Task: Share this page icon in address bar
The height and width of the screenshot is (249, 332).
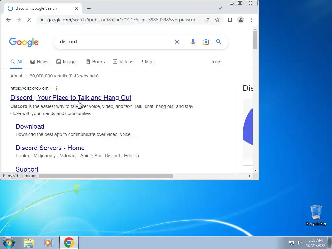Action: coord(207,20)
